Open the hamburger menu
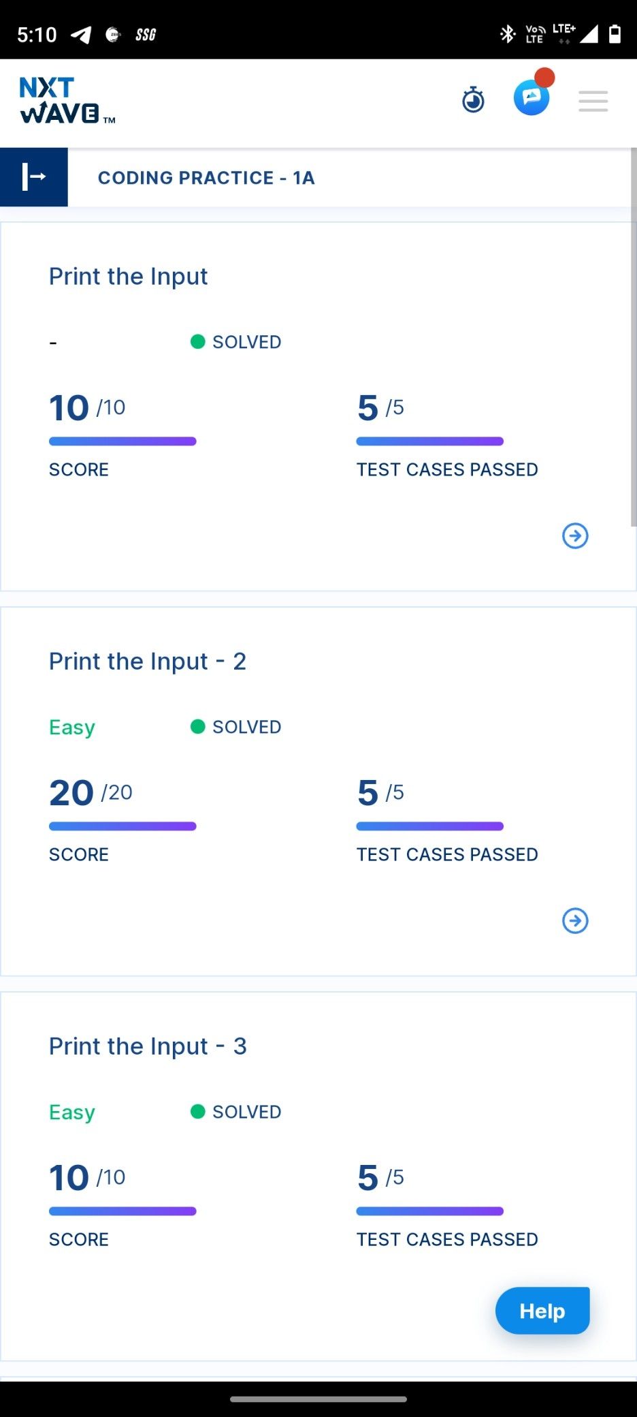This screenshot has width=637, height=1417. (593, 102)
